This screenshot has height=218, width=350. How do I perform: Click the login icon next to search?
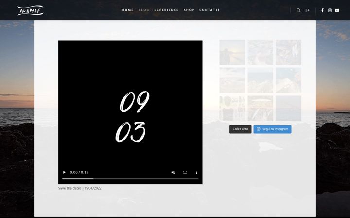point(307,10)
